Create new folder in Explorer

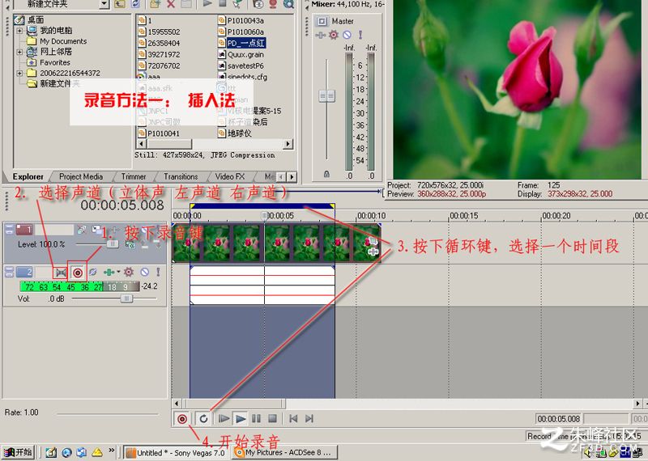click(155, 4)
